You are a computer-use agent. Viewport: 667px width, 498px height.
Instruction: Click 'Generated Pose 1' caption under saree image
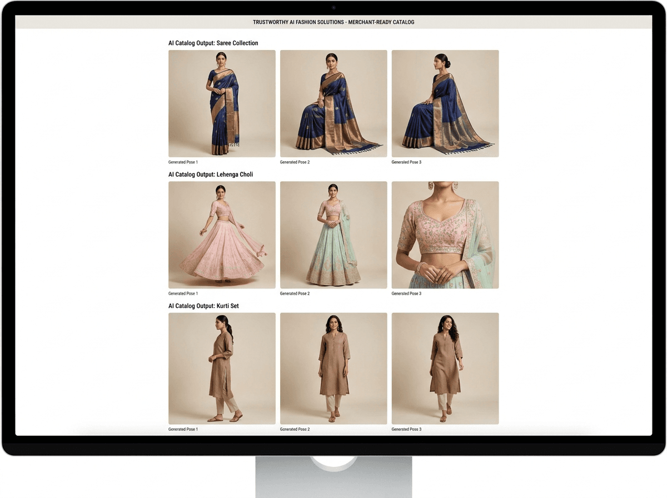183,162
